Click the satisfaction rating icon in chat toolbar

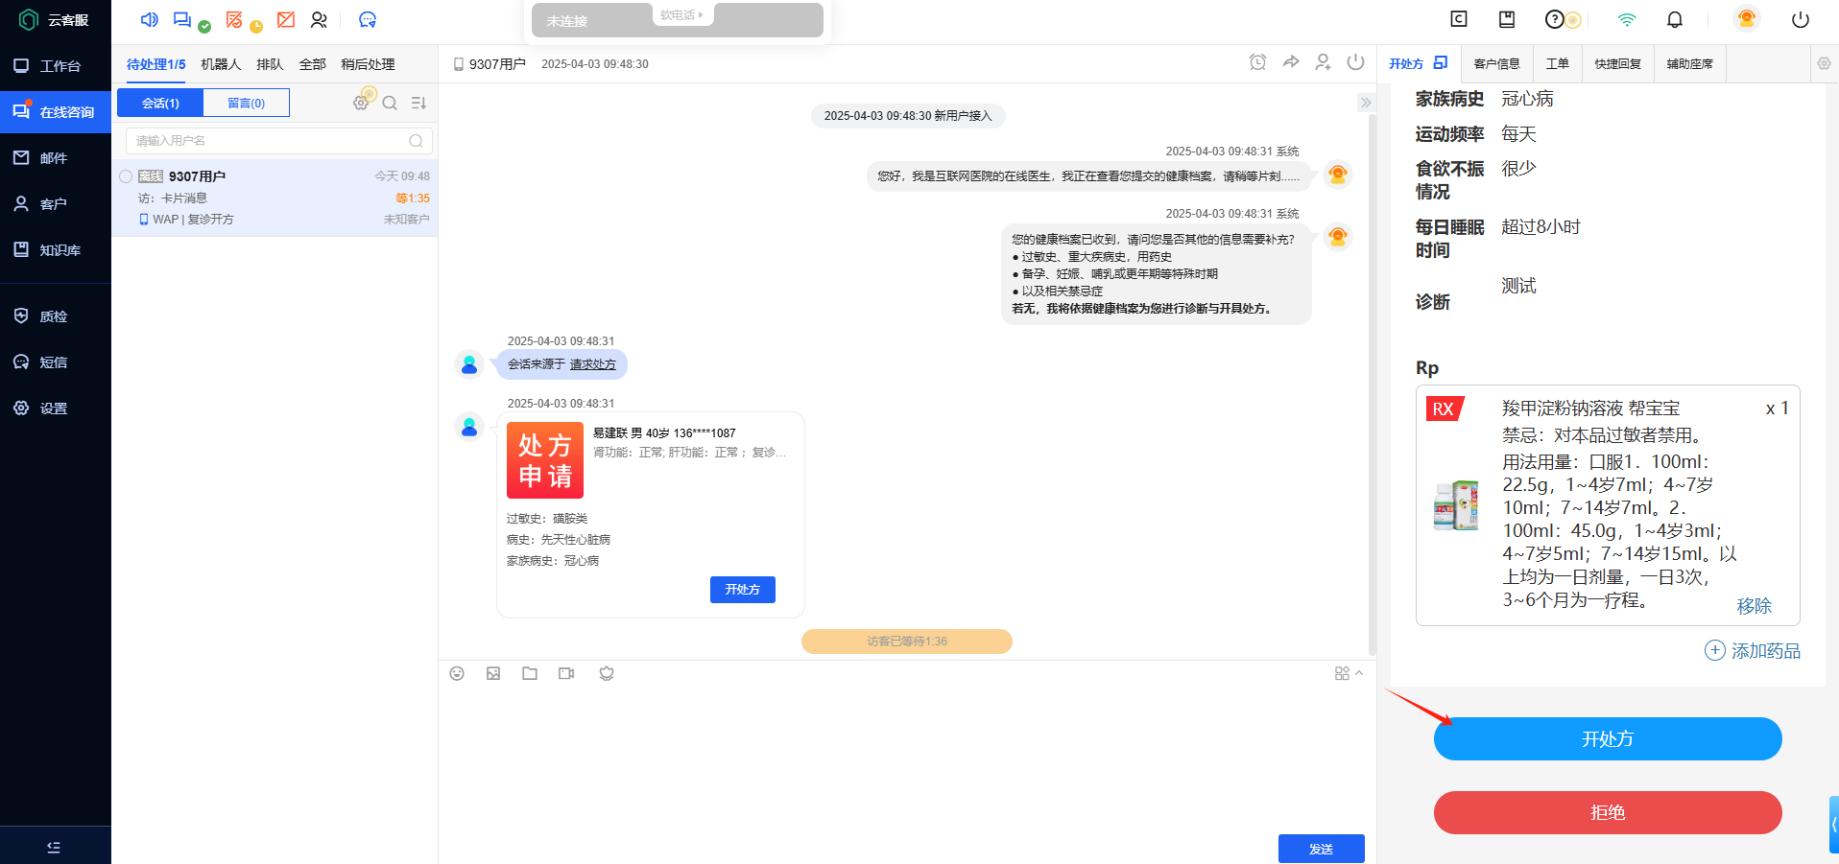[607, 673]
